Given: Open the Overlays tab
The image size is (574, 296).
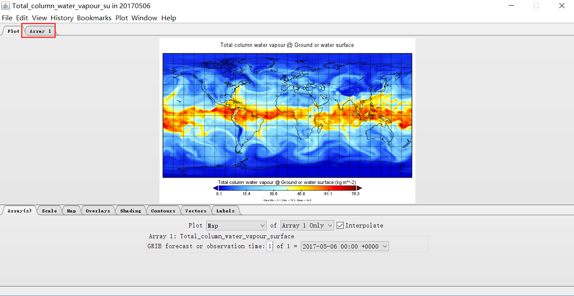Looking at the screenshot, I should click(x=98, y=210).
